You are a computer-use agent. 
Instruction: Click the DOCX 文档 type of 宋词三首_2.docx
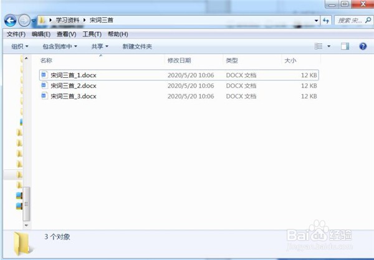coord(241,86)
